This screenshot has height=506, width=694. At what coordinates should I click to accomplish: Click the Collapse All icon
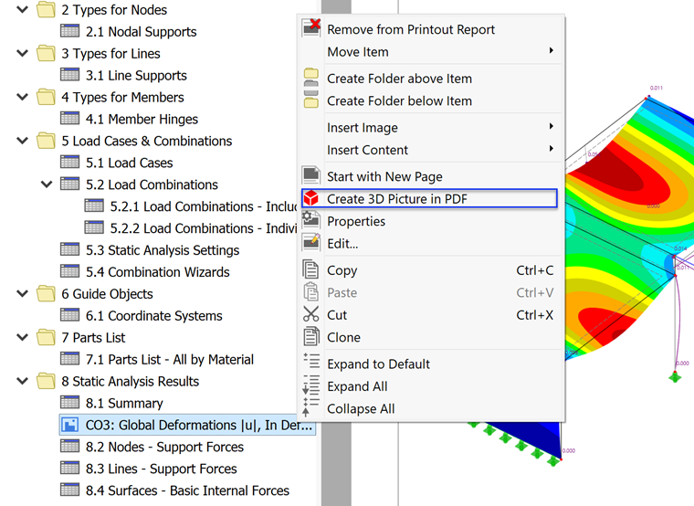click(310, 406)
